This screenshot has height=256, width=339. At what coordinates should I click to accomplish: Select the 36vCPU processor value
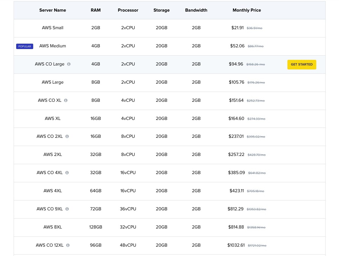tap(128, 209)
